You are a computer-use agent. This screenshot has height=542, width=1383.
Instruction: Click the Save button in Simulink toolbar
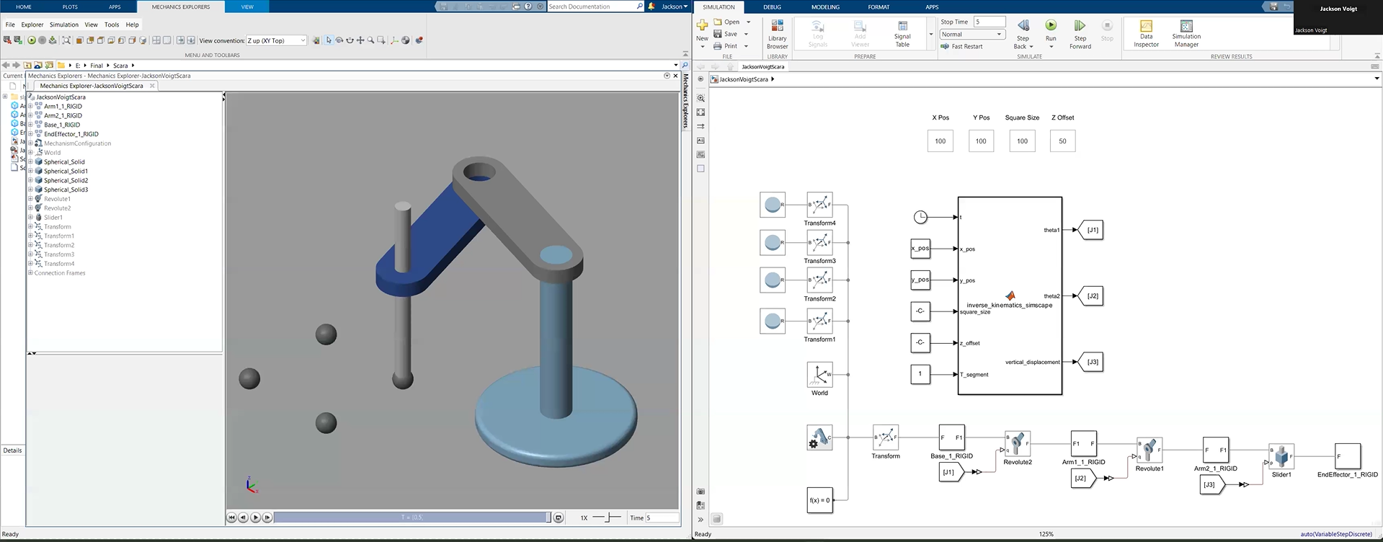pyautogui.click(x=725, y=34)
